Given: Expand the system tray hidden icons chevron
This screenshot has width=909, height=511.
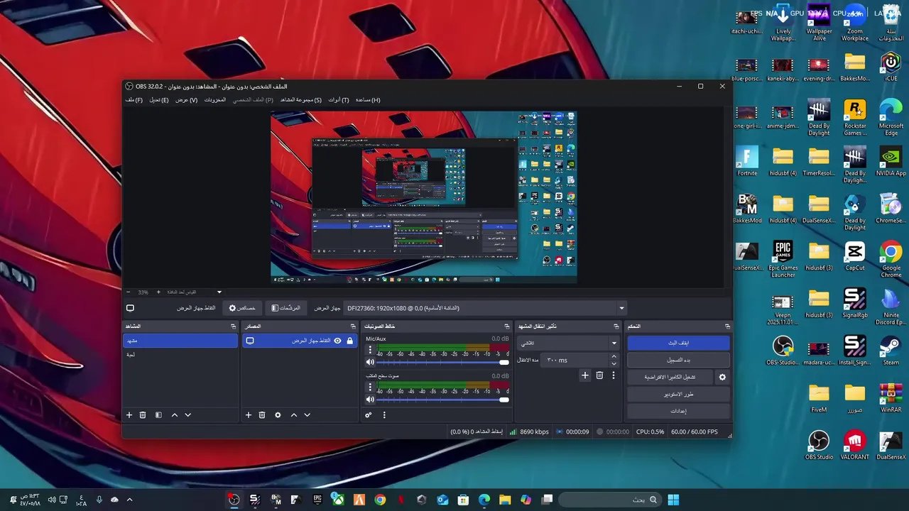Looking at the screenshot, I should click(129, 500).
